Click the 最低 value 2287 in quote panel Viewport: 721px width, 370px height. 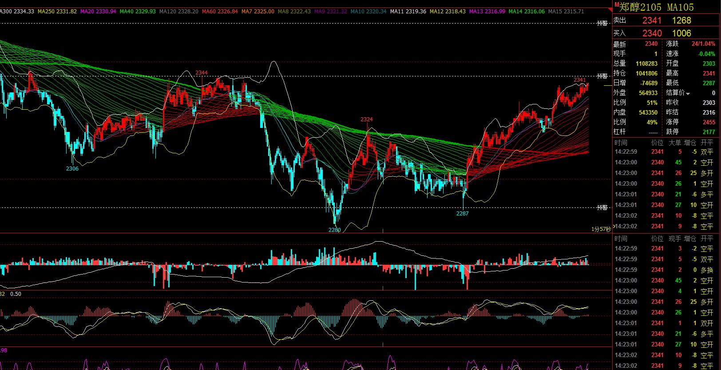pyautogui.click(x=709, y=83)
